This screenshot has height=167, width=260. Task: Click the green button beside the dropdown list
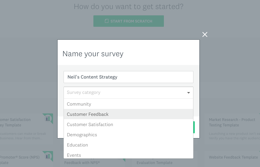coord(194,127)
